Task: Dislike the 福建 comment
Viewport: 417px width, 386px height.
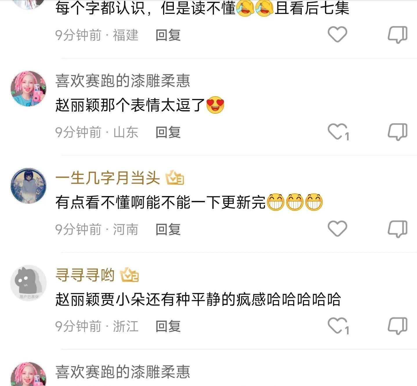Action: click(398, 35)
